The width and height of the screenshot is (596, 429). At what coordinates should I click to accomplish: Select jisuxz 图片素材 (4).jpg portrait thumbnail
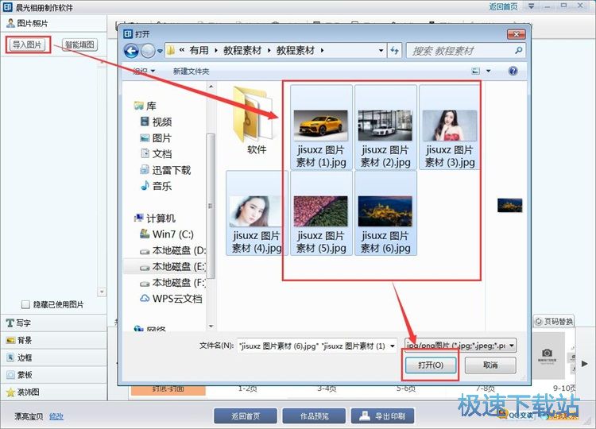(257, 213)
